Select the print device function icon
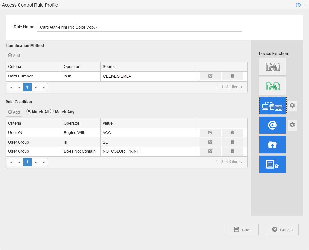The image size is (309, 250). (x=272, y=105)
